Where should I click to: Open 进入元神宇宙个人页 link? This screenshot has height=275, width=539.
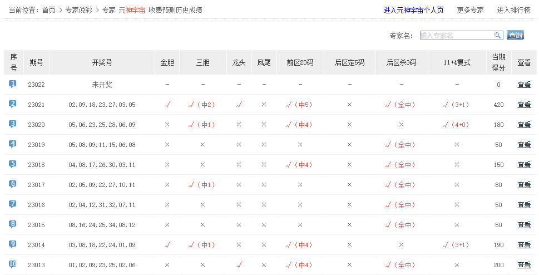(x=413, y=10)
